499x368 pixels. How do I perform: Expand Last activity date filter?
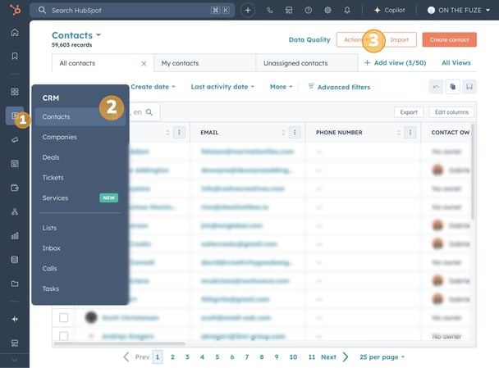tap(222, 87)
